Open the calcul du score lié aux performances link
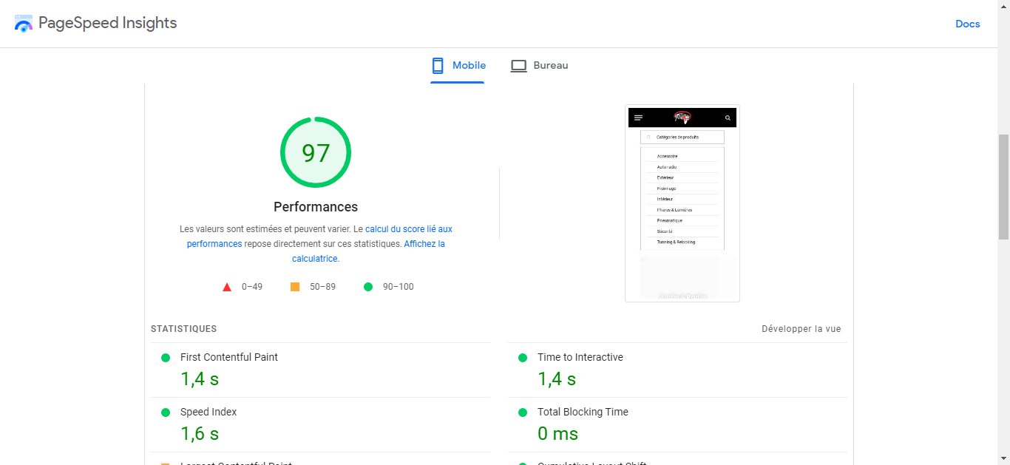 coord(319,237)
